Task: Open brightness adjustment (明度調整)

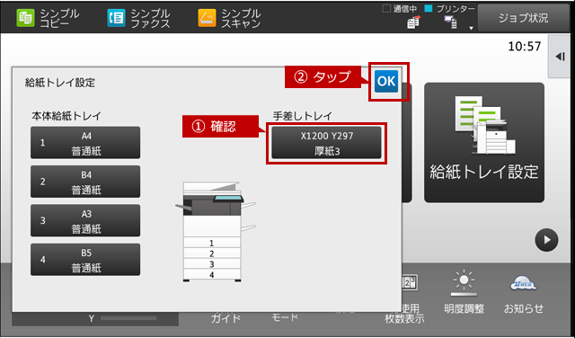Action: pyautogui.click(x=464, y=292)
